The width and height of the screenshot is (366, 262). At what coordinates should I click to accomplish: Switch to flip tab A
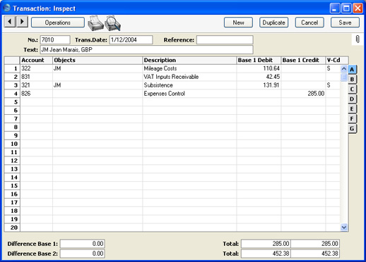(352, 70)
